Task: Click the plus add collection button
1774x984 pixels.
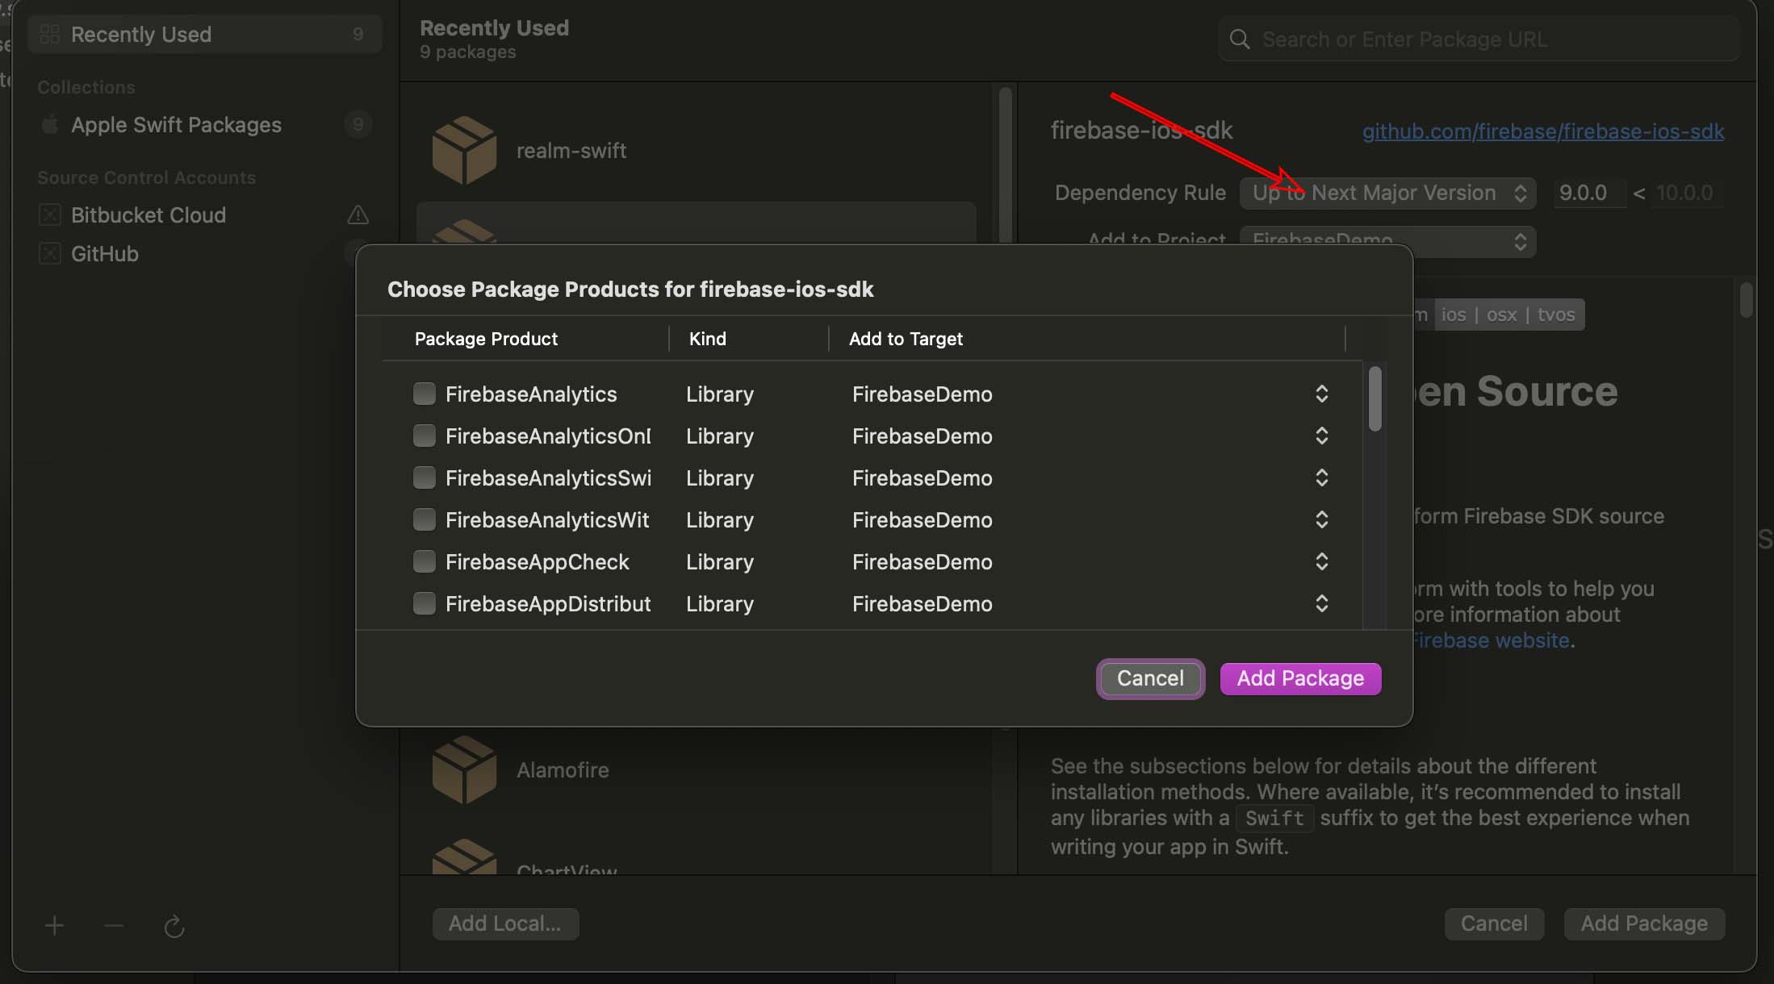Action: 54,925
